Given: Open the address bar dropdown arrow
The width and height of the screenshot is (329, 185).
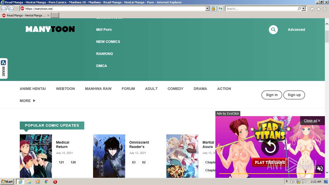Looking at the screenshot, I should pyautogui.click(x=207, y=8).
